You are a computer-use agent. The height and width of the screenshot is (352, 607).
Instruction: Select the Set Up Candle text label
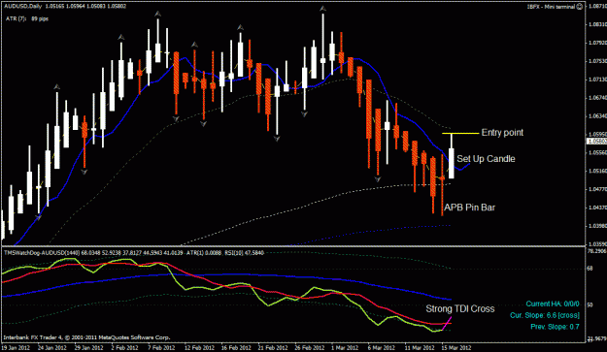point(486,159)
